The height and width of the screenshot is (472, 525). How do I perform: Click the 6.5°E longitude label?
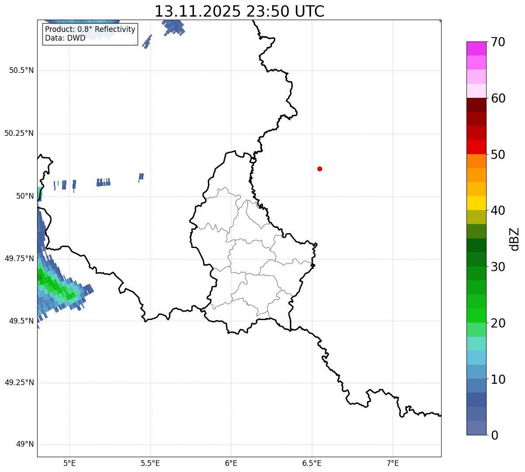pyautogui.click(x=312, y=463)
